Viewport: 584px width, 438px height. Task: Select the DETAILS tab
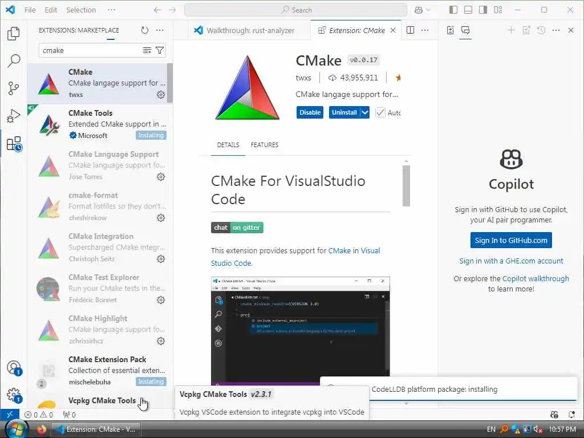(x=228, y=145)
